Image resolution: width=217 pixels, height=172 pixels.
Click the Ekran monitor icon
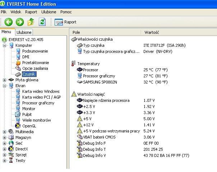[11, 86]
